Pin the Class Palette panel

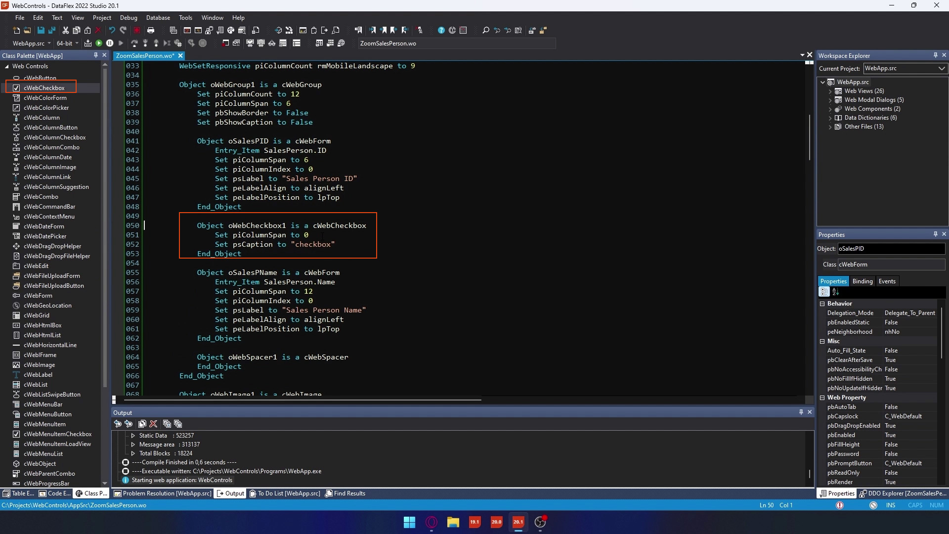[95, 55]
